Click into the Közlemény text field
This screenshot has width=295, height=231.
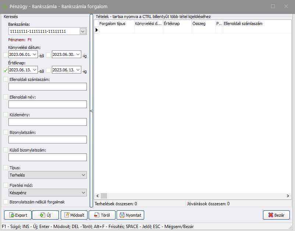tap(47, 122)
